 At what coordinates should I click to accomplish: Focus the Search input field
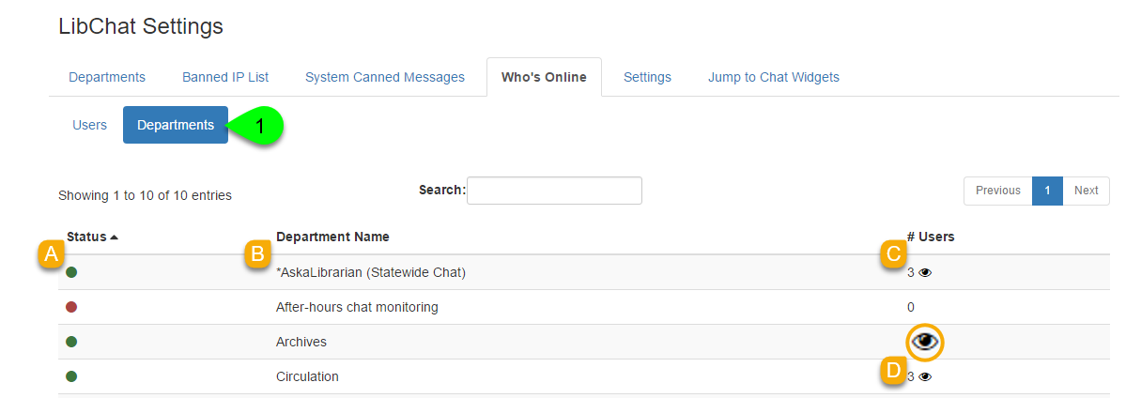click(554, 191)
